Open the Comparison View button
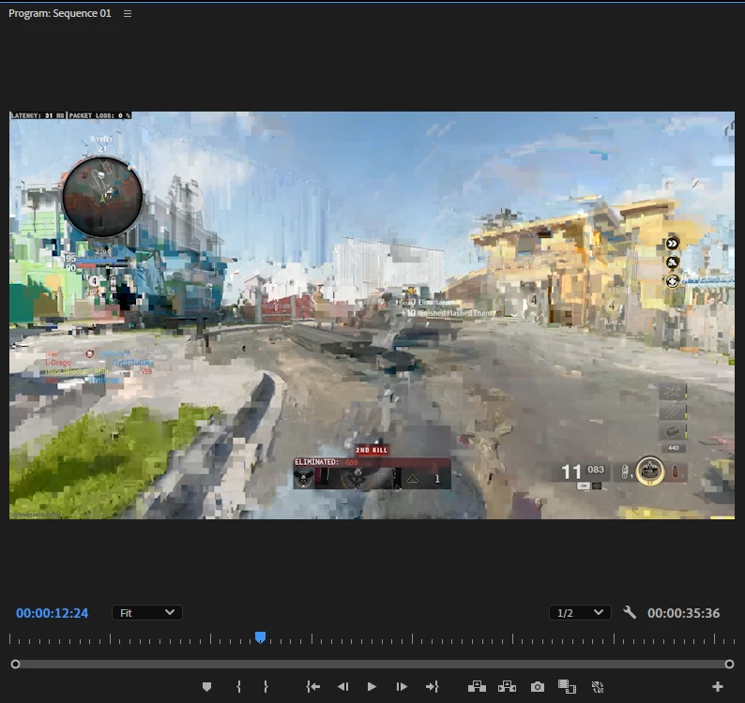The height and width of the screenshot is (703, 745). tap(567, 686)
